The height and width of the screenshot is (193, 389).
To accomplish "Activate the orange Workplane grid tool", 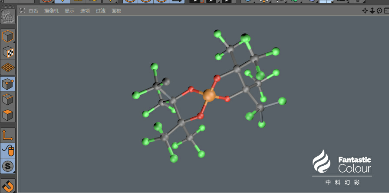I will click(x=8, y=68).
